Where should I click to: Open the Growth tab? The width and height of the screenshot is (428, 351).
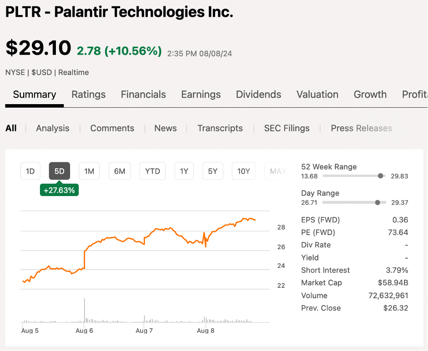(x=370, y=95)
